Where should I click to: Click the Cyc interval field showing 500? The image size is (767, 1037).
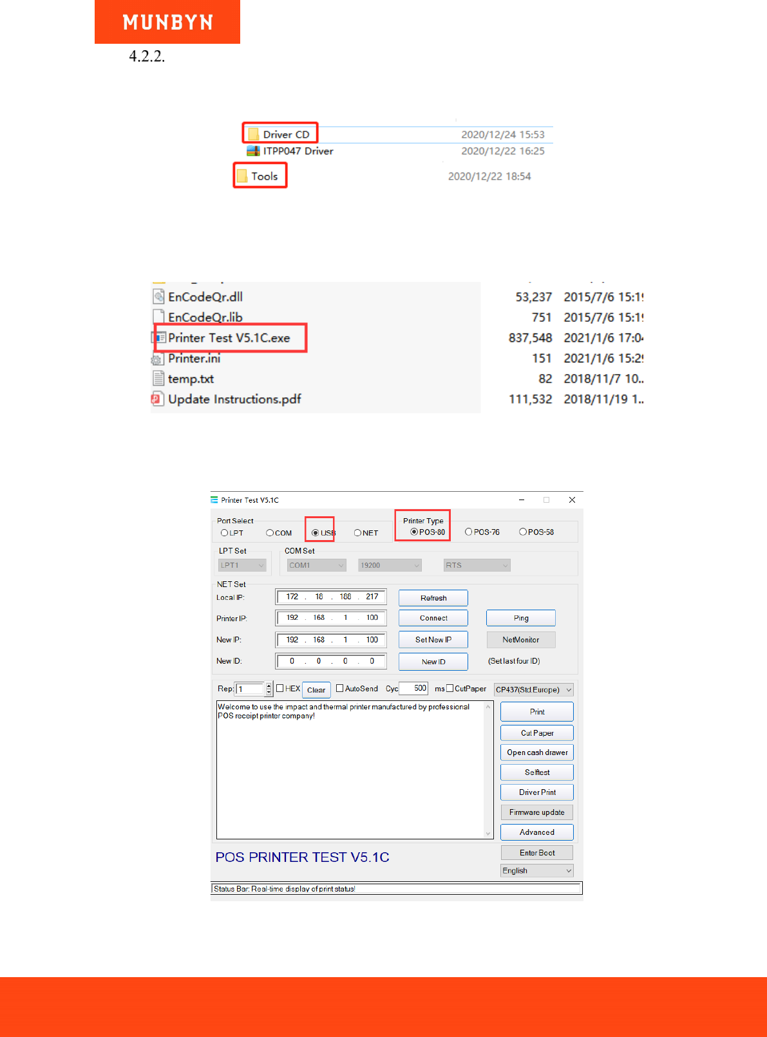(x=413, y=688)
